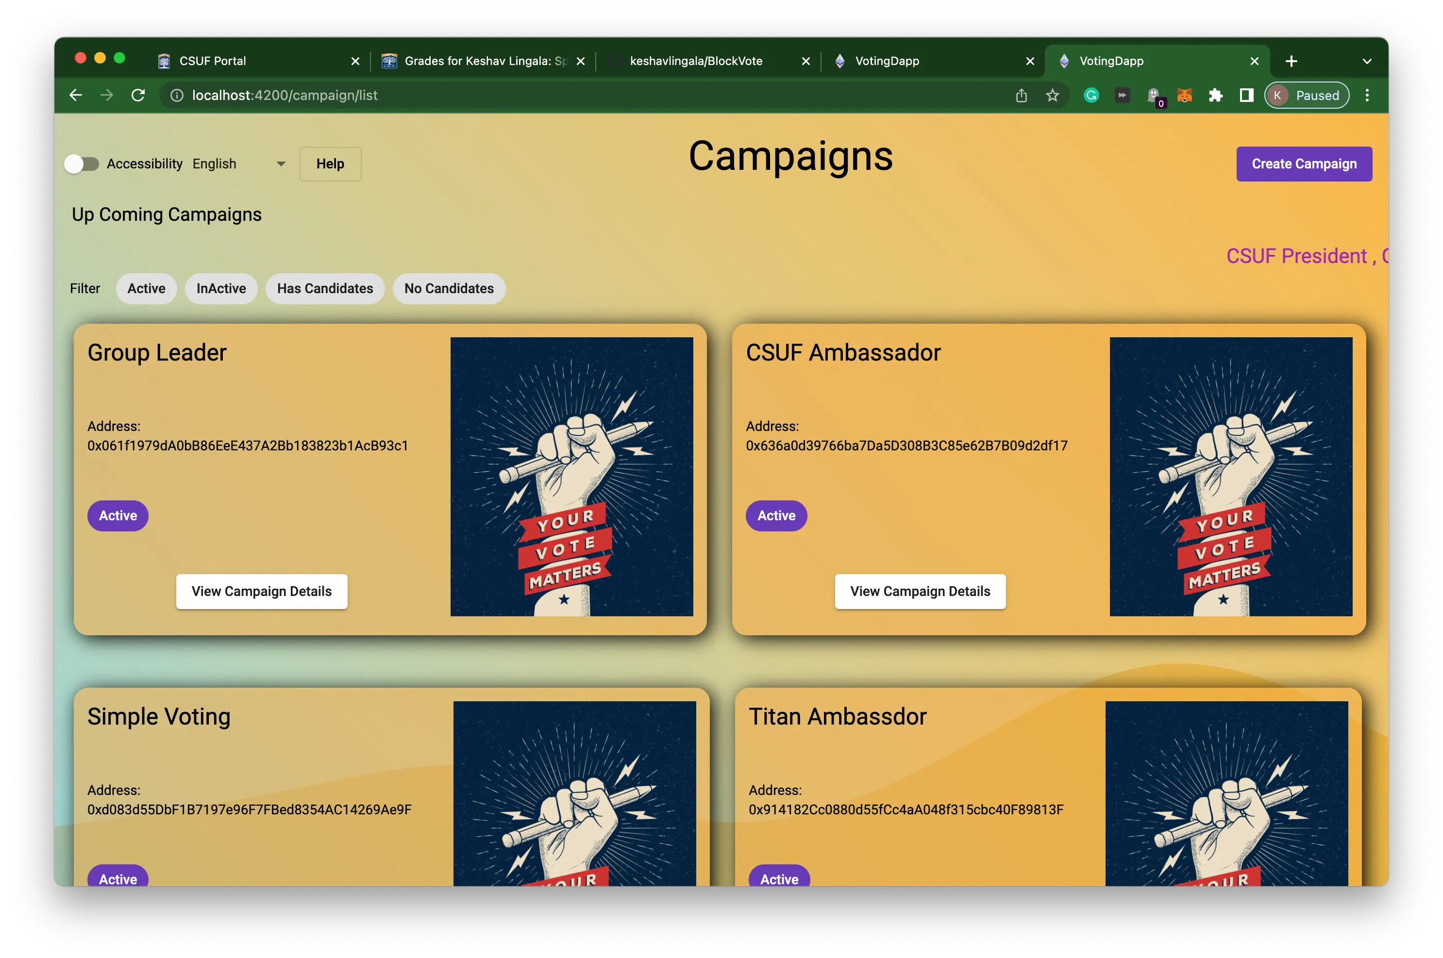
Task: Open the Paused profile button
Action: pyautogui.click(x=1307, y=95)
